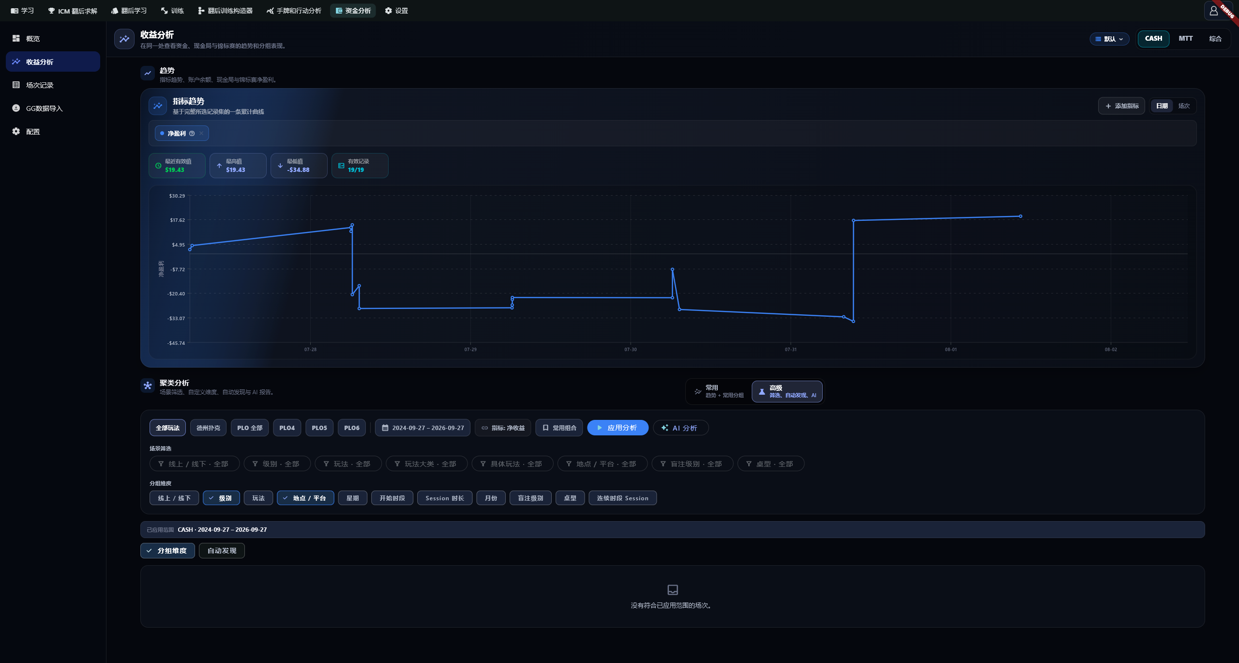1239x663 pixels.
Task: Click the user profile icon
Action: click(1213, 11)
